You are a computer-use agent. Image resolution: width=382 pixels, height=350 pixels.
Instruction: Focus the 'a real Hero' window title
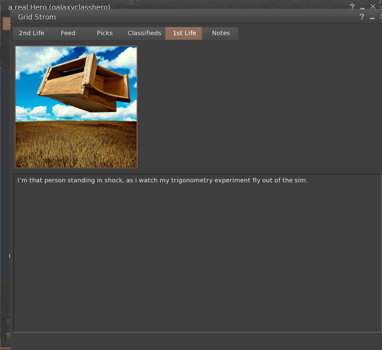pos(59,6)
